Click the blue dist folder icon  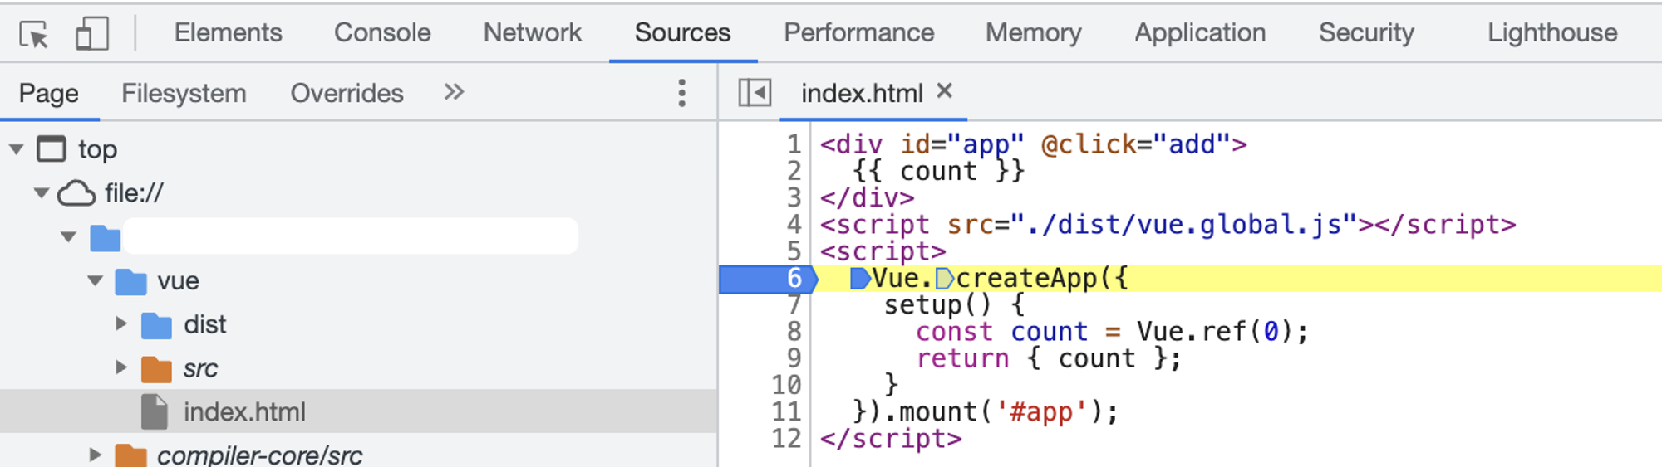(x=157, y=326)
